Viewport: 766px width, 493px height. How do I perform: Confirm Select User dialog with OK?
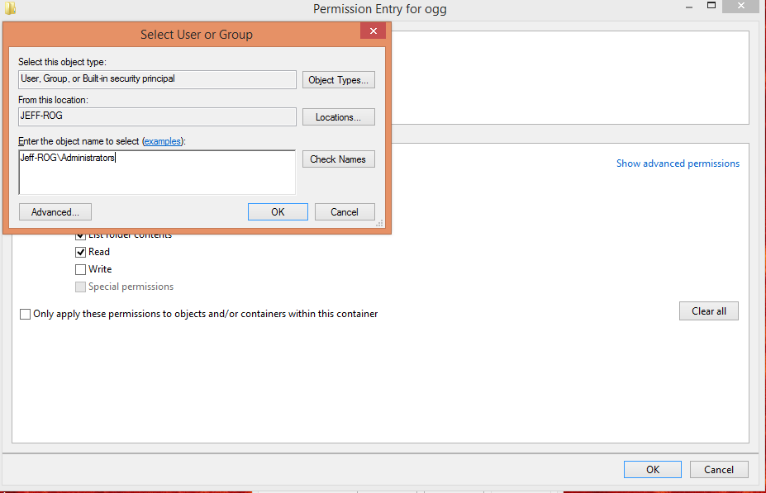[x=278, y=212]
